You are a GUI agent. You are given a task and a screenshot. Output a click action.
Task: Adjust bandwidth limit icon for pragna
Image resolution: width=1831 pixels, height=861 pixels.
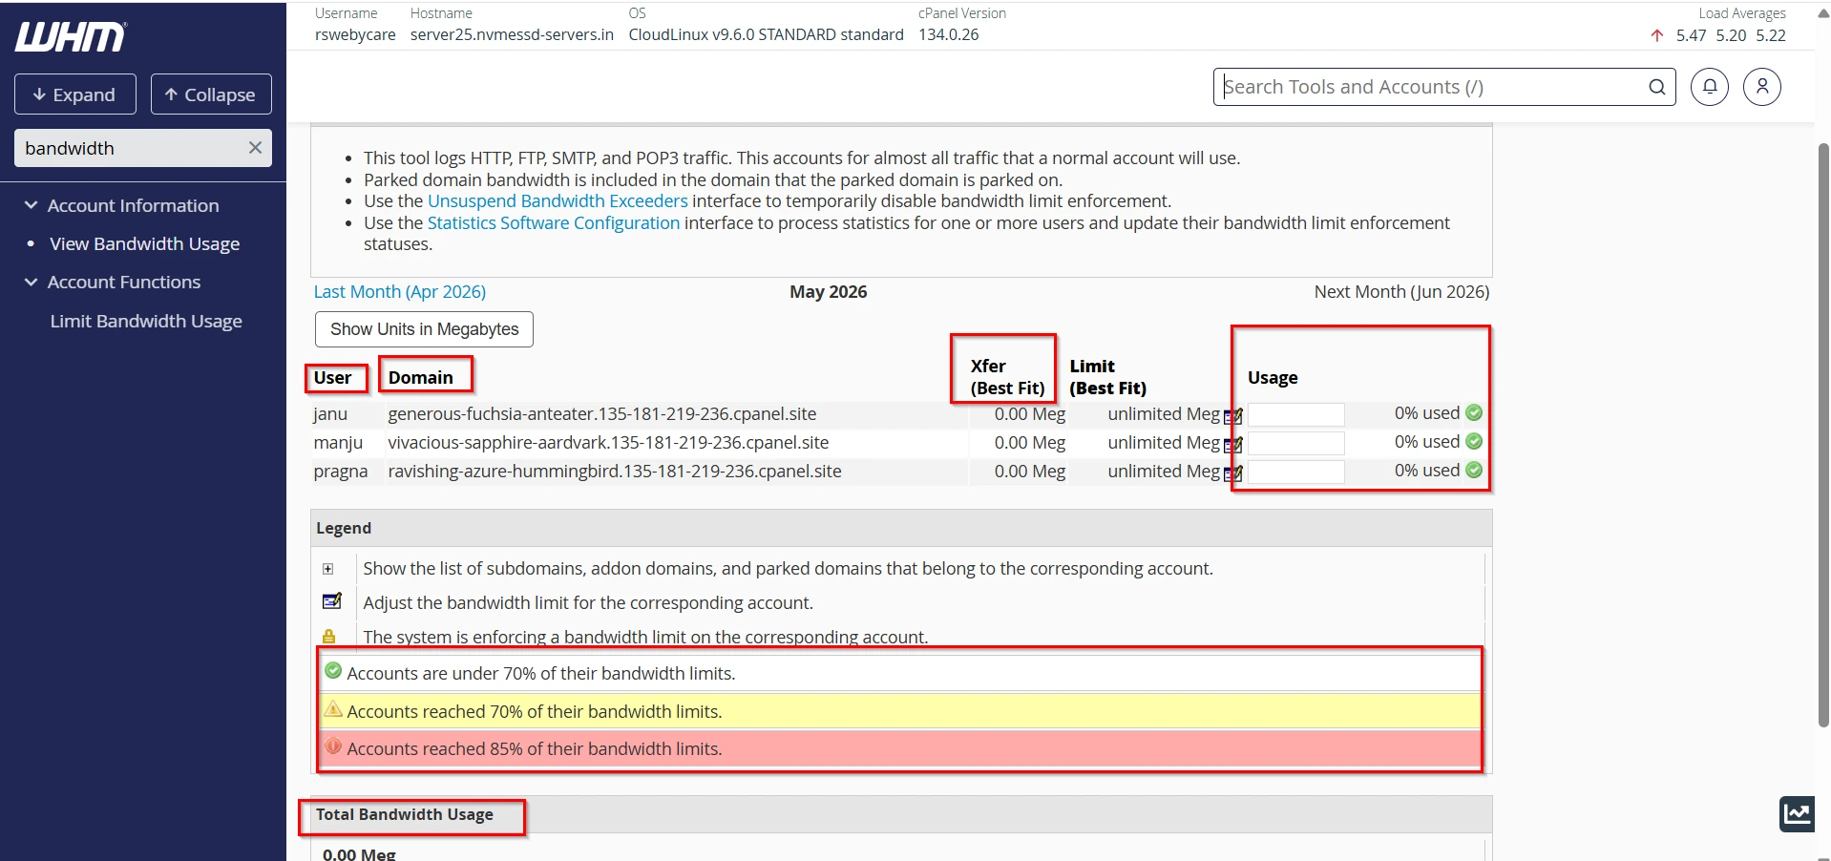tap(1232, 473)
